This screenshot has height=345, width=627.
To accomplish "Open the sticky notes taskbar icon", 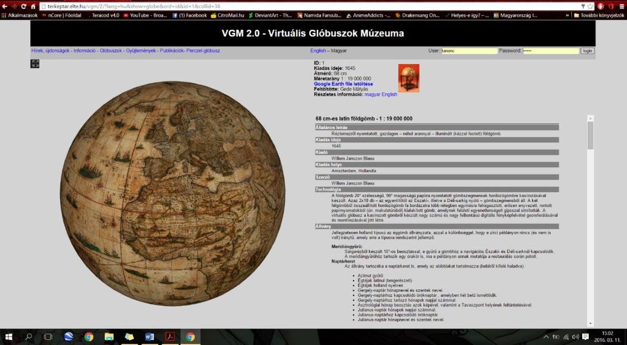I will coord(129,337).
